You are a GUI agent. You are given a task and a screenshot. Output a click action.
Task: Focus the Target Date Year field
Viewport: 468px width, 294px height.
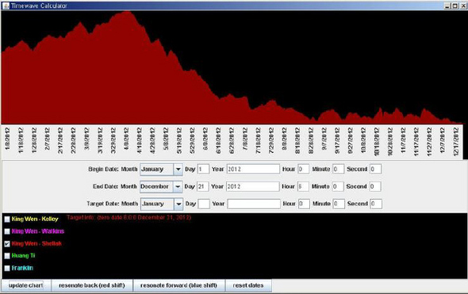click(x=254, y=204)
